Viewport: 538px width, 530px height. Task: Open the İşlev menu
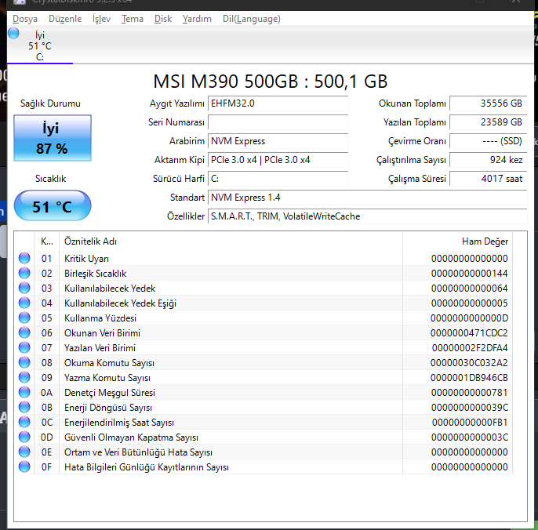pos(102,19)
